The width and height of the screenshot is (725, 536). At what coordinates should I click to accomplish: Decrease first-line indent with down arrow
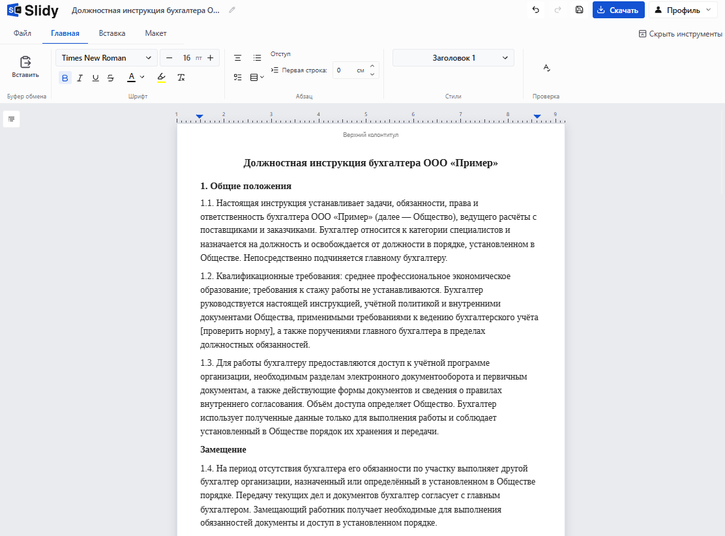click(372, 74)
